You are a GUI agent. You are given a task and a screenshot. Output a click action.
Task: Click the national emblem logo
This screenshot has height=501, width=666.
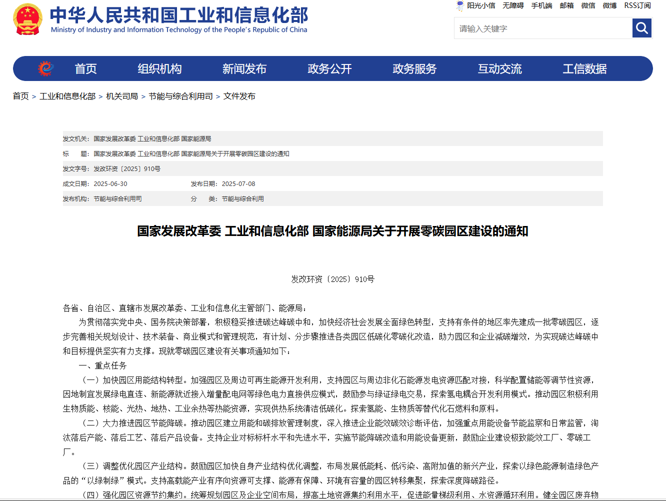(28, 19)
